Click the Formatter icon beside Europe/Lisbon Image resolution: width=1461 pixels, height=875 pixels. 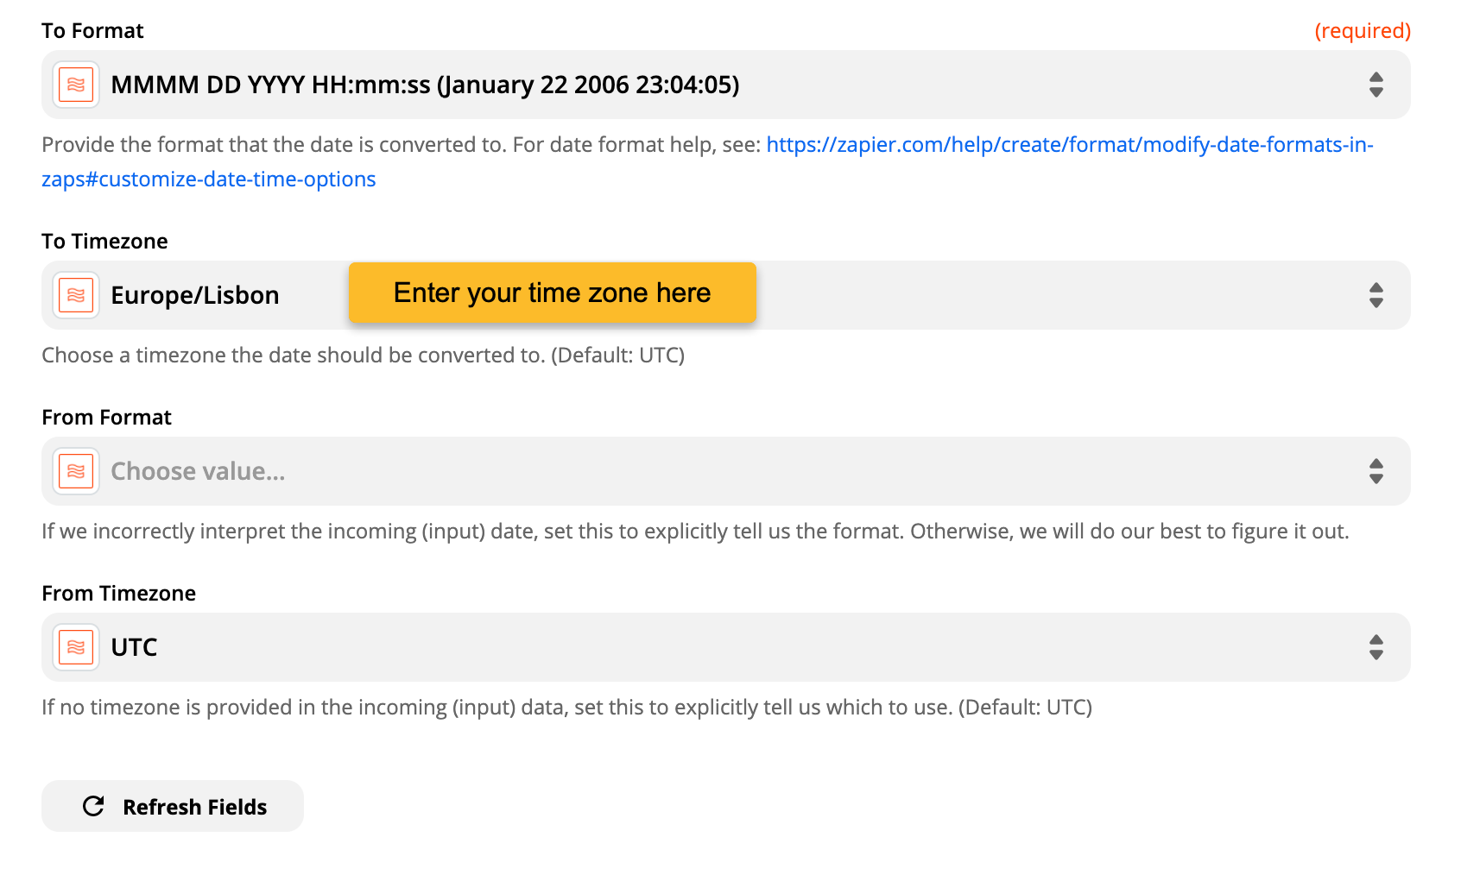[76, 295]
